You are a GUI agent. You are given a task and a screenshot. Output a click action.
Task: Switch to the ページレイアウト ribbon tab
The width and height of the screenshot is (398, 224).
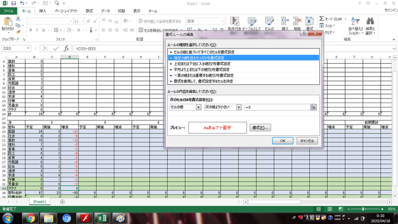coord(66,11)
